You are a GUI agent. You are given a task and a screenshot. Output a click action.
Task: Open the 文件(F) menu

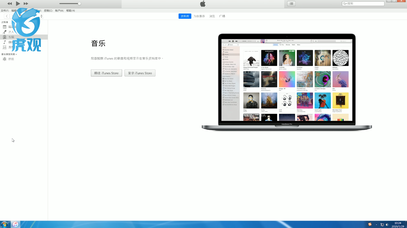[5, 11]
